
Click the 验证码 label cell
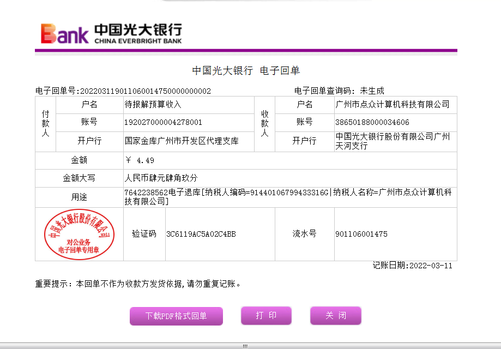click(x=144, y=234)
